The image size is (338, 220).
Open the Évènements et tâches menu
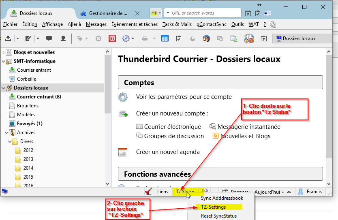click(135, 24)
